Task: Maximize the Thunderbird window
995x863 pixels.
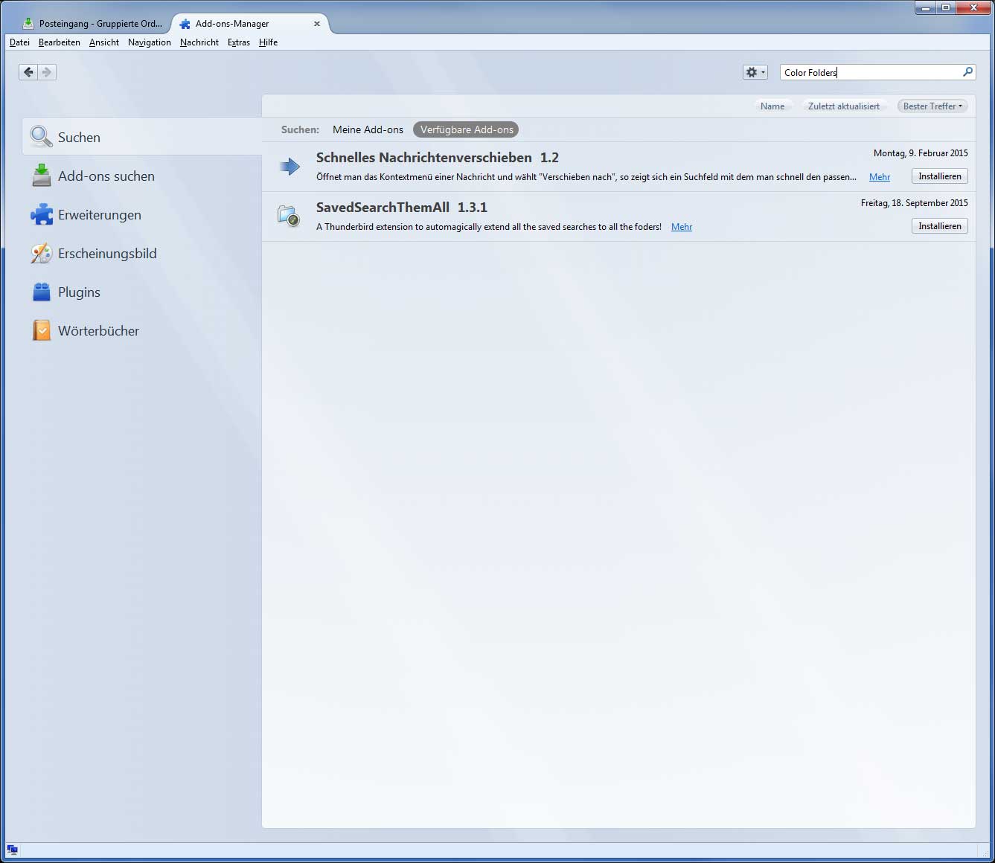Action: click(x=946, y=8)
